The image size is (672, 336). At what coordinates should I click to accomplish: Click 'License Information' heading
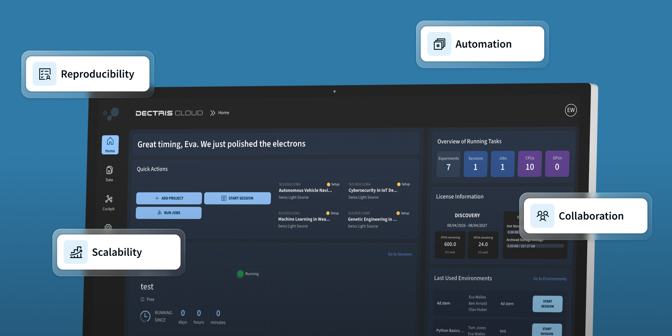(460, 197)
